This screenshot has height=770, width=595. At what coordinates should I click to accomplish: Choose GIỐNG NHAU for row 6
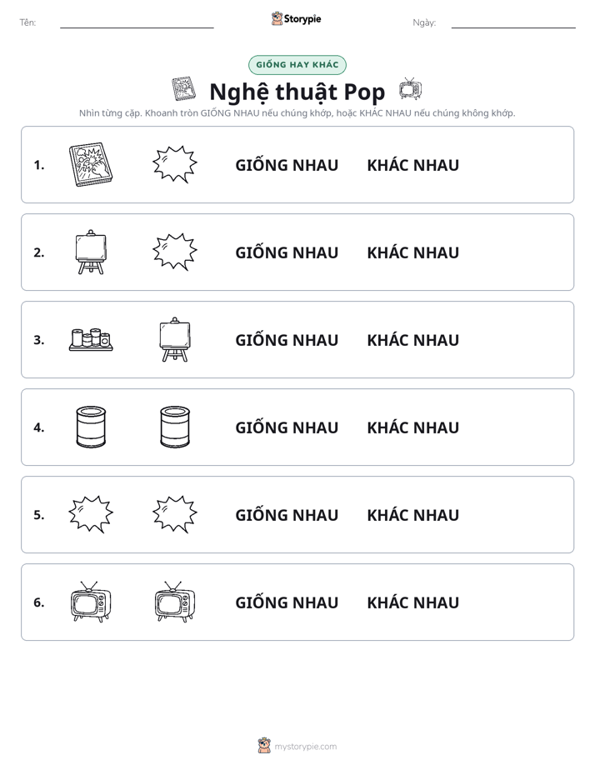pyautogui.click(x=287, y=602)
